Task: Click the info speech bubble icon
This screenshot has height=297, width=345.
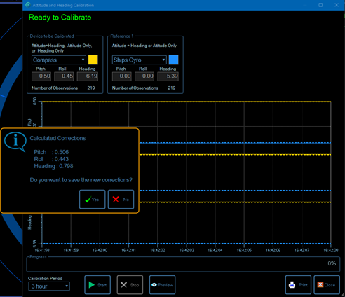Action: pyautogui.click(x=15, y=141)
